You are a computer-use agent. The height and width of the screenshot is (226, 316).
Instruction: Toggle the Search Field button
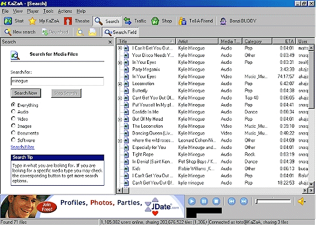click(x=121, y=32)
